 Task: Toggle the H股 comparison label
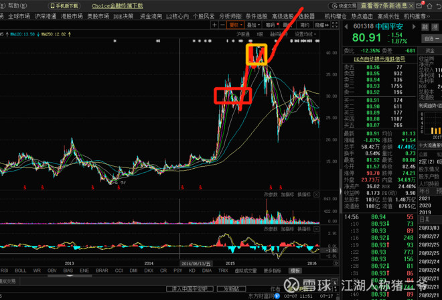pyautogui.click(x=260, y=34)
